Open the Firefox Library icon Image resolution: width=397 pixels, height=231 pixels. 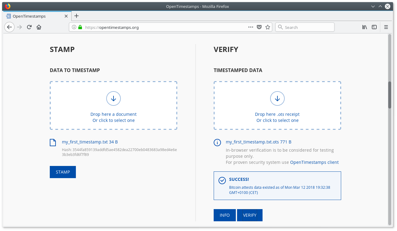coord(365,27)
